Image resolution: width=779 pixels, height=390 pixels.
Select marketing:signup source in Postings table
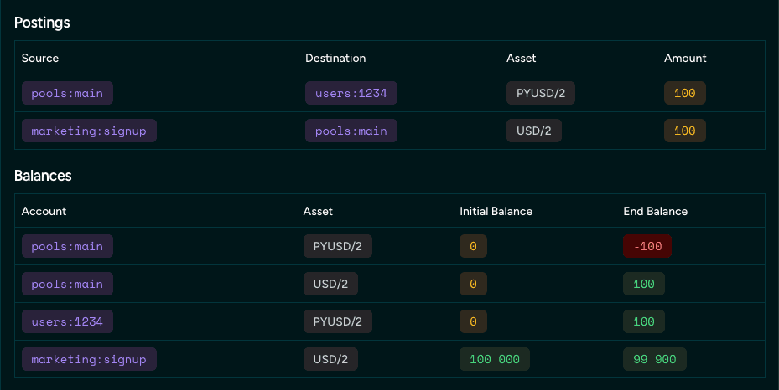[89, 131]
